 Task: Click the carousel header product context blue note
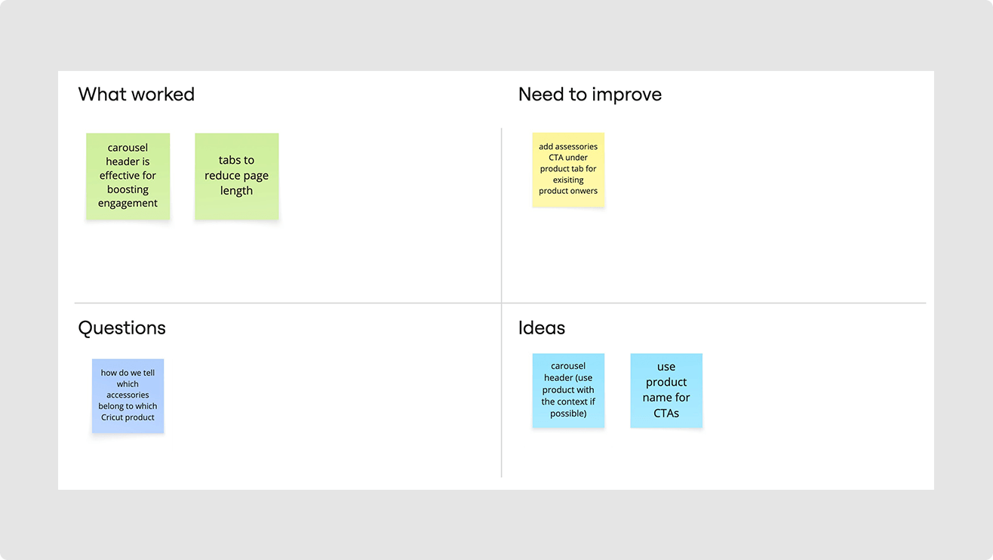pyautogui.click(x=568, y=390)
